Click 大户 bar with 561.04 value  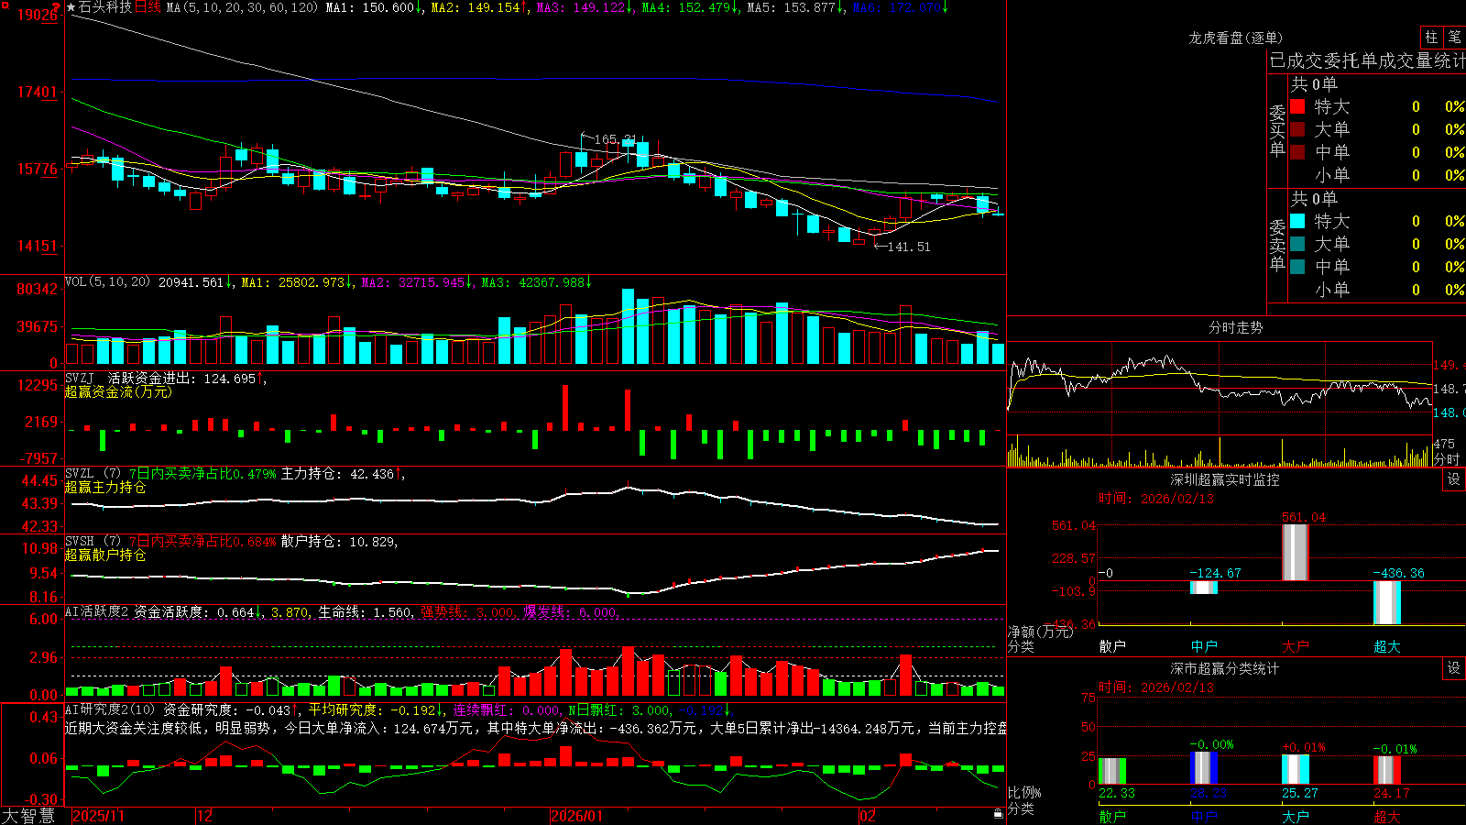click(x=1296, y=552)
